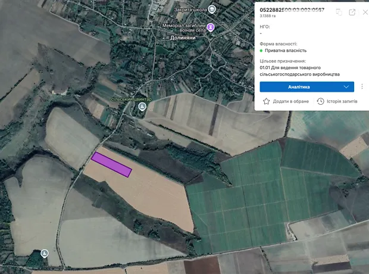The image size is (369, 274).
Task: Click the blue Аналітика button
Action: click(x=299, y=86)
